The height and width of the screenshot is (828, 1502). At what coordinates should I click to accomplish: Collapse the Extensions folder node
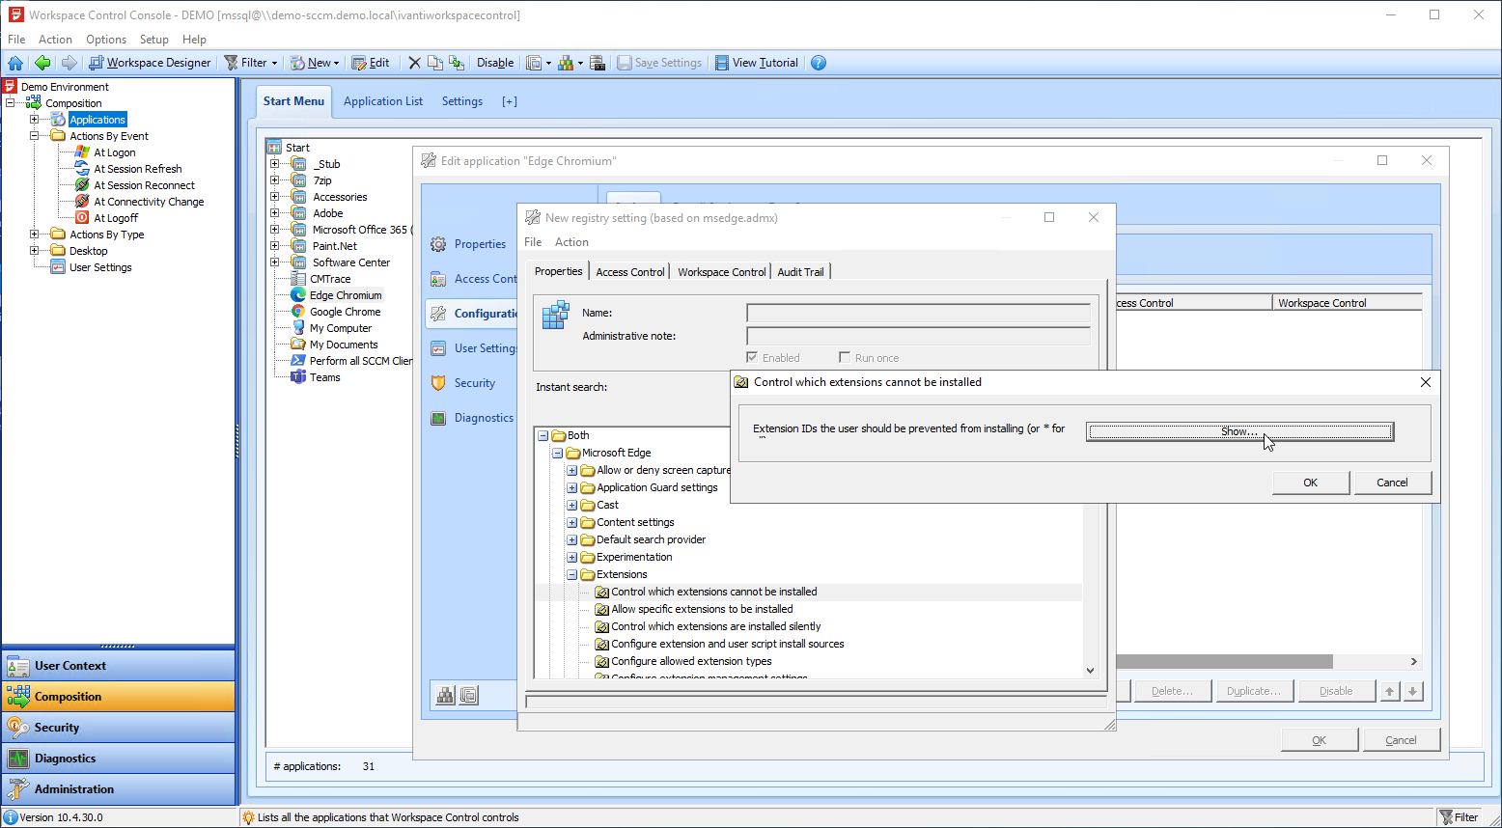(571, 574)
